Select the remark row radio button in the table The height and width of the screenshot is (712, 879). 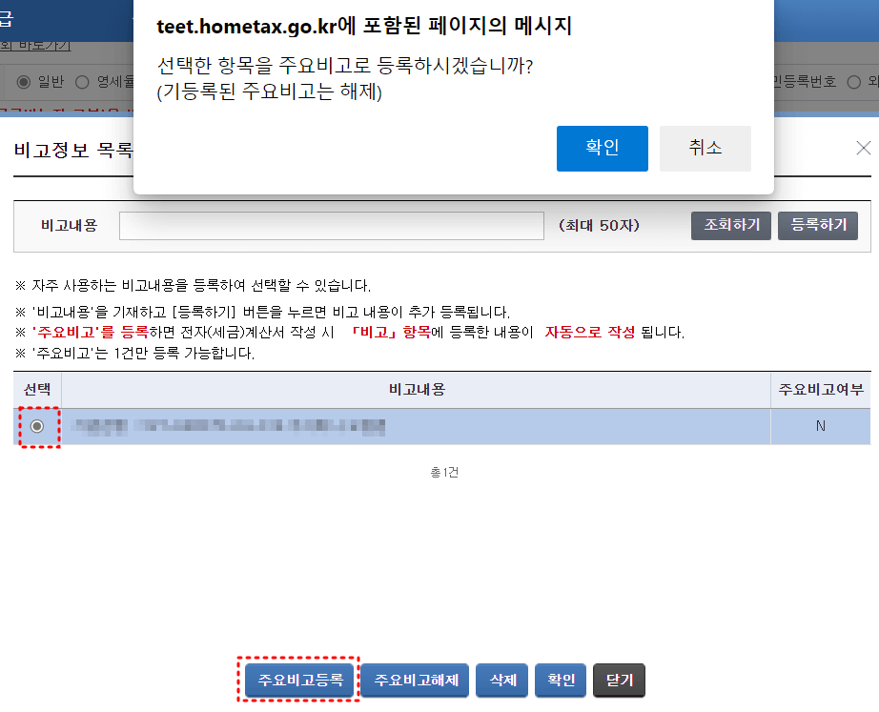(x=36, y=426)
